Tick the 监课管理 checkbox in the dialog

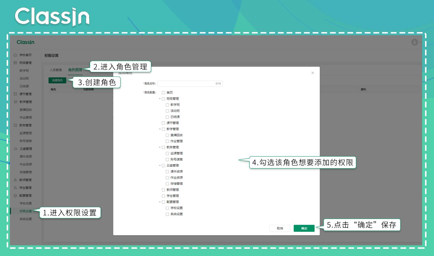tap(167, 153)
